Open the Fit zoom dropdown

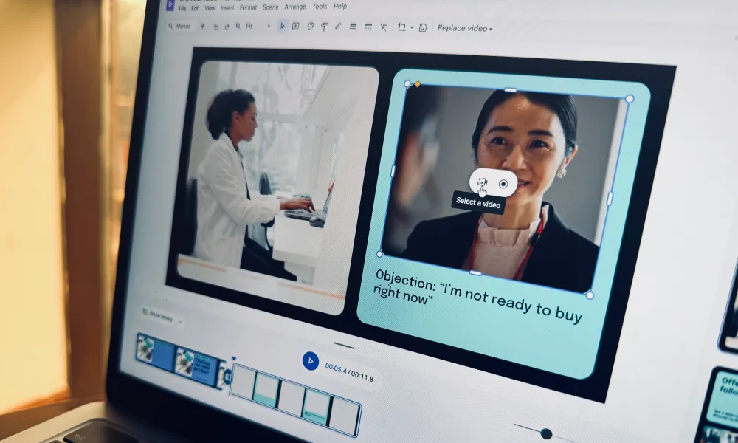pos(258,27)
